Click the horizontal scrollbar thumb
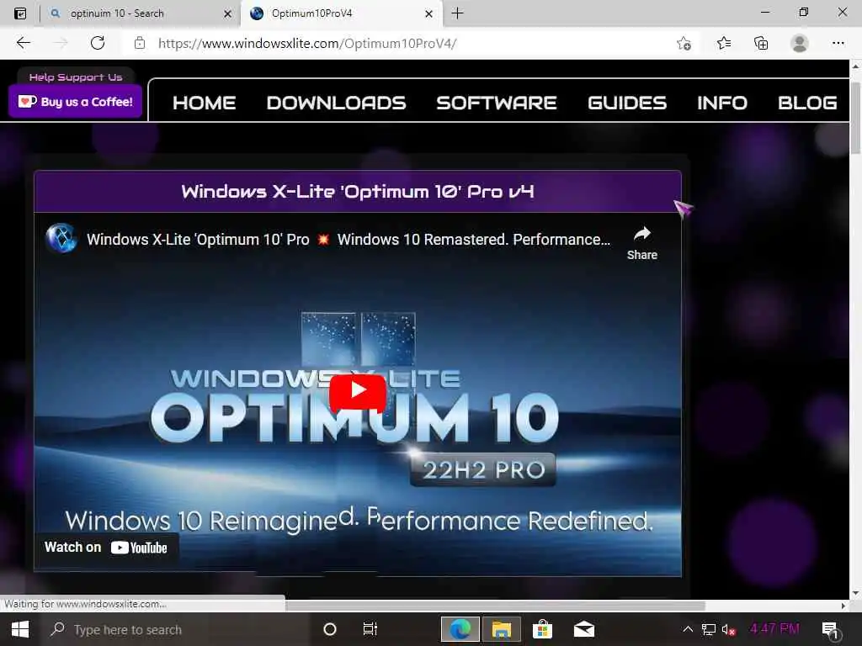Image resolution: width=862 pixels, height=646 pixels. 495,606
